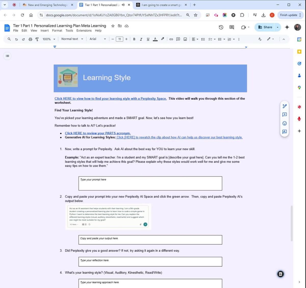The image size is (306, 288).
Task: Click the print icon in toolbar
Action: click(30, 39)
